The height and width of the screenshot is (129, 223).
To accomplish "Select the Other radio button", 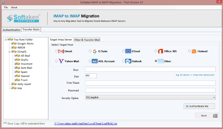I will (x=156, y=61).
